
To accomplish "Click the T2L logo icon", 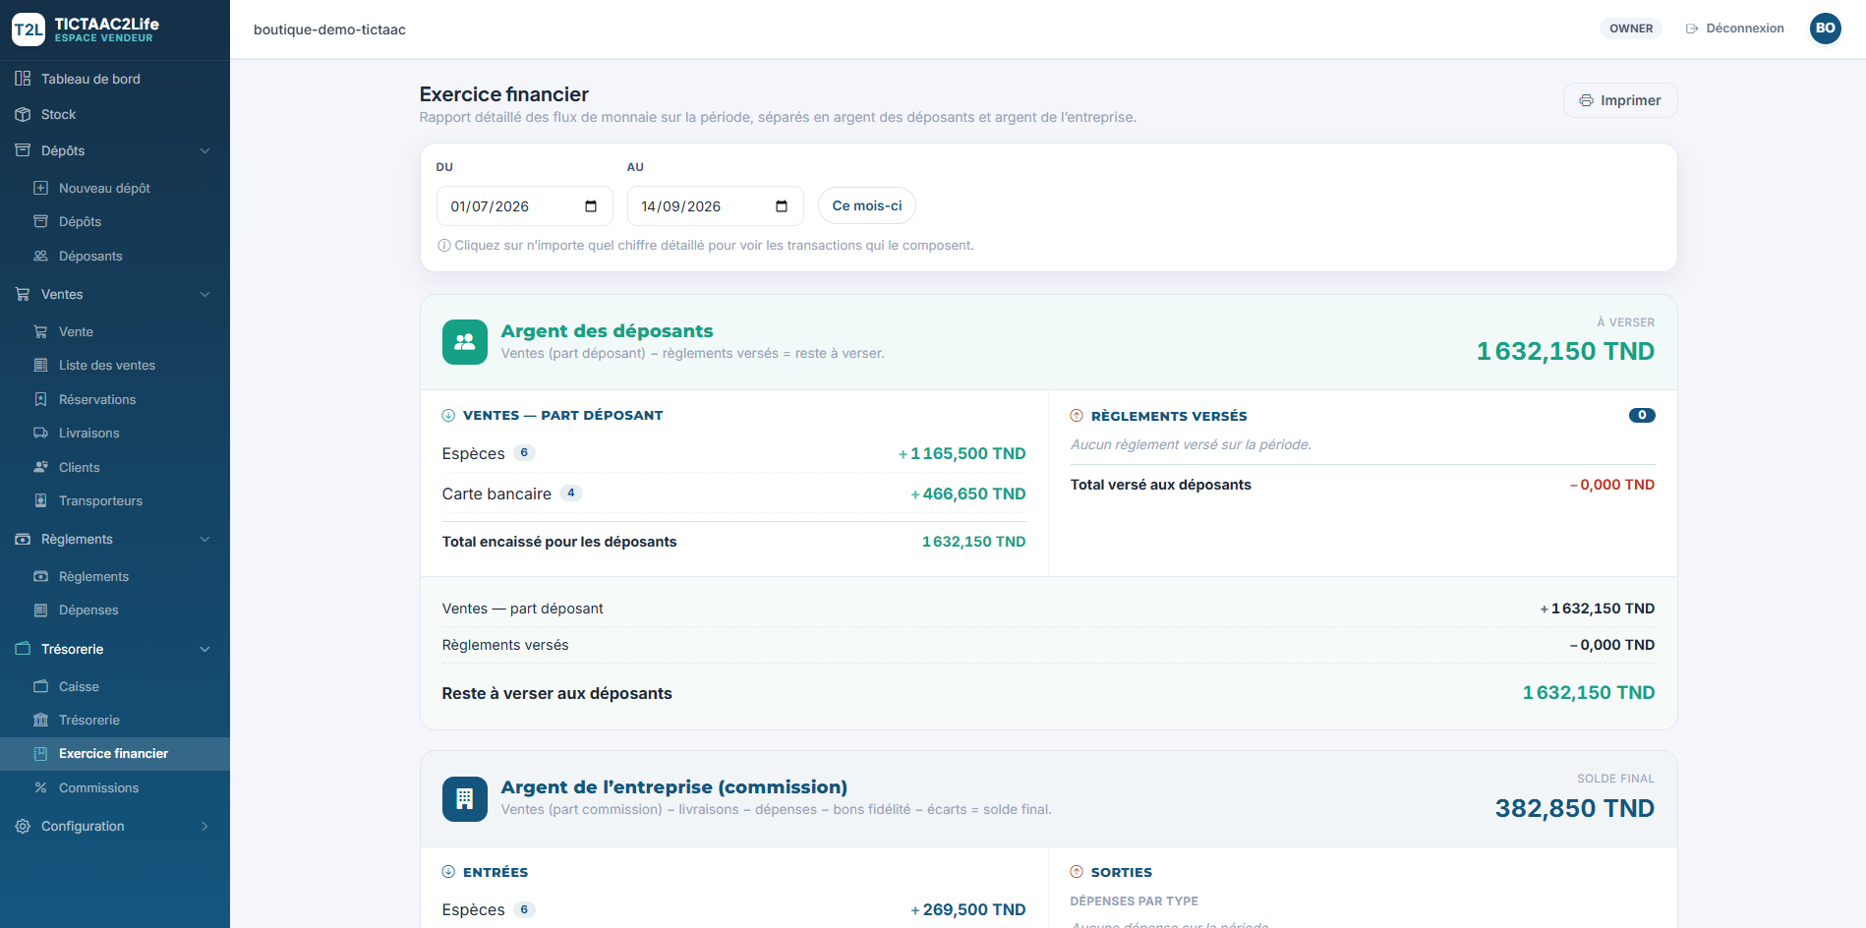I will (x=28, y=29).
